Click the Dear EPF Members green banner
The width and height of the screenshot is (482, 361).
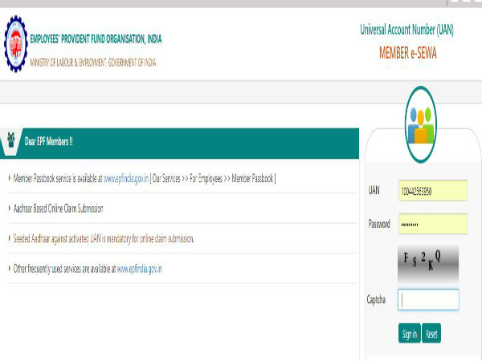185,142
